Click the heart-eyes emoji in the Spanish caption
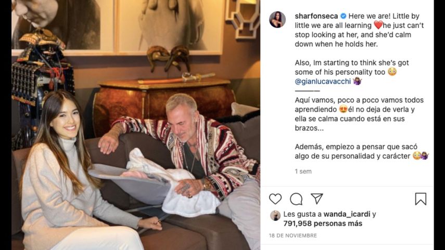 coord(344,109)
